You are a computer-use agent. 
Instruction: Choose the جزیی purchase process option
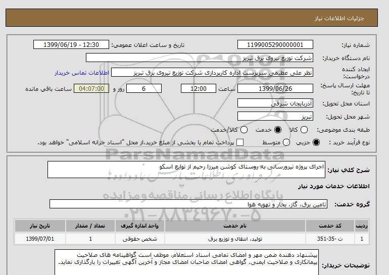click(316, 142)
